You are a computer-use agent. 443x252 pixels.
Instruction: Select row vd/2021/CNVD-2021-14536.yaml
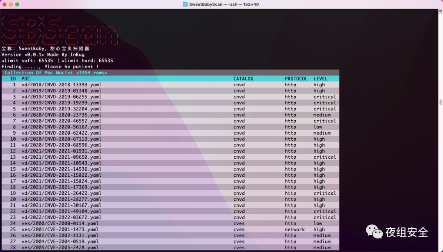pyautogui.click(x=170, y=169)
